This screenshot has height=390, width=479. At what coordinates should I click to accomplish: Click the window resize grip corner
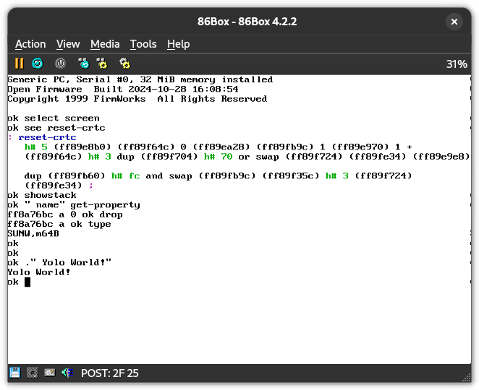467,378
